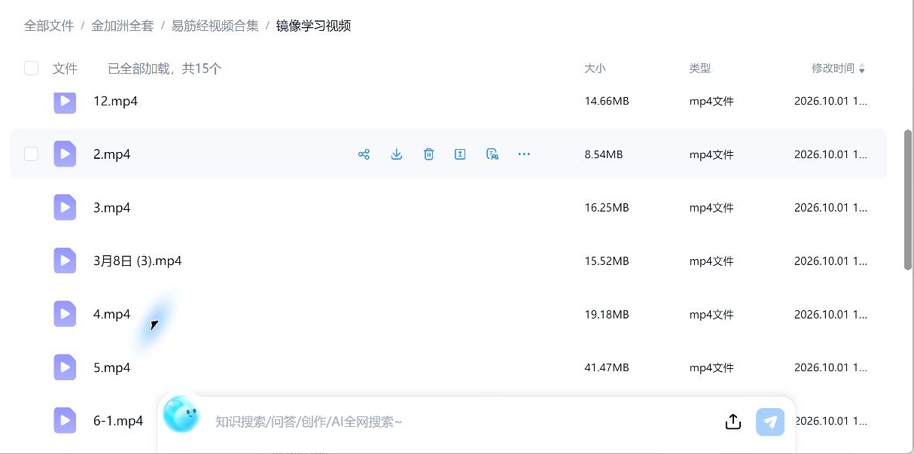Click the 41.47MB size value
This screenshot has width=914, height=454.
607,367
